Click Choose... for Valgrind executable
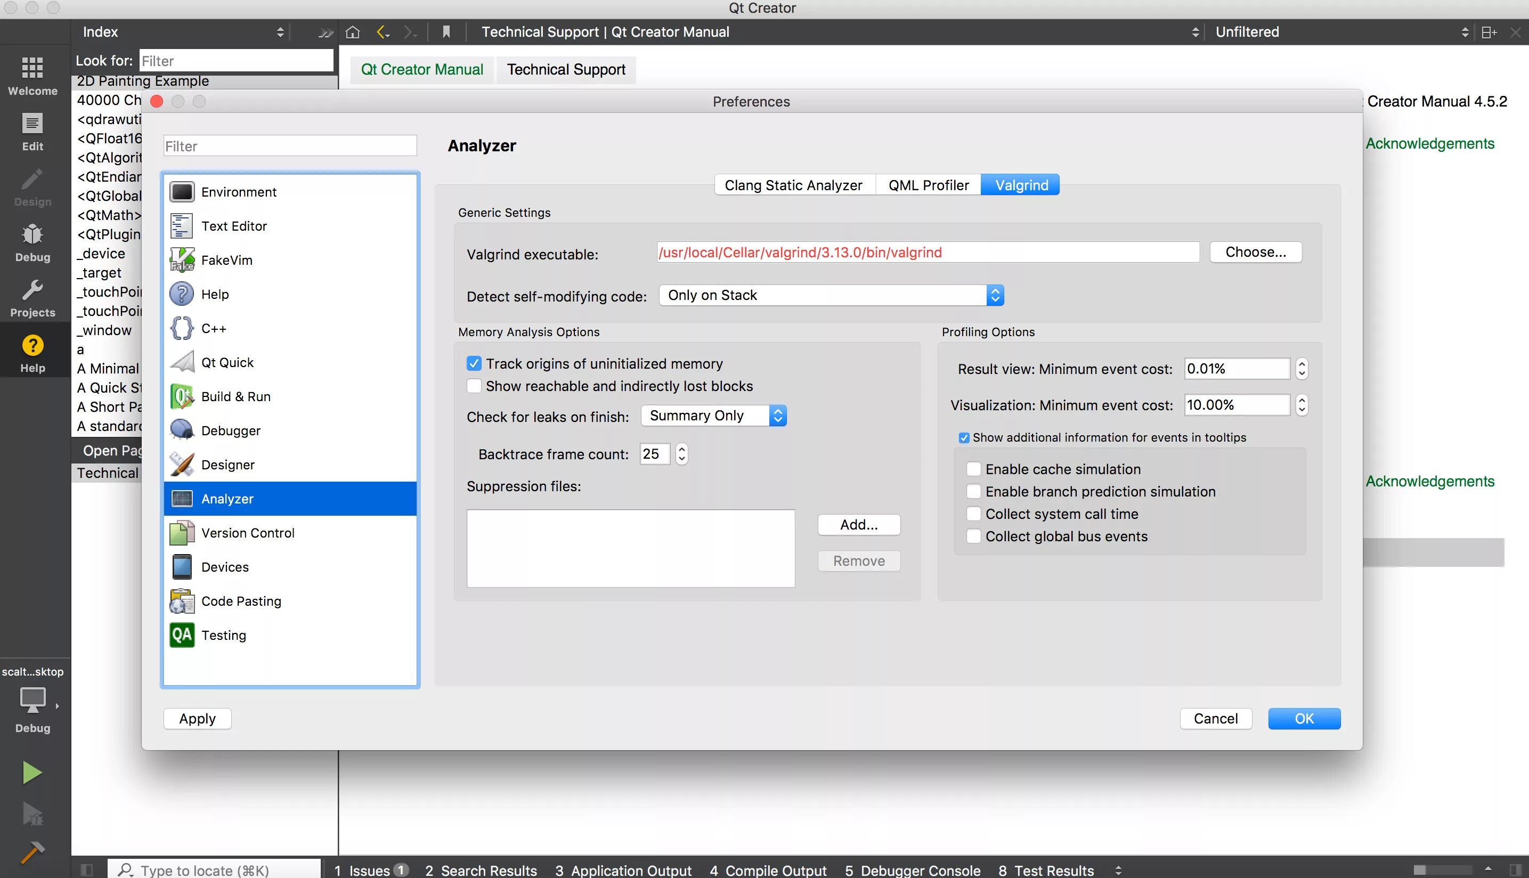 point(1256,252)
